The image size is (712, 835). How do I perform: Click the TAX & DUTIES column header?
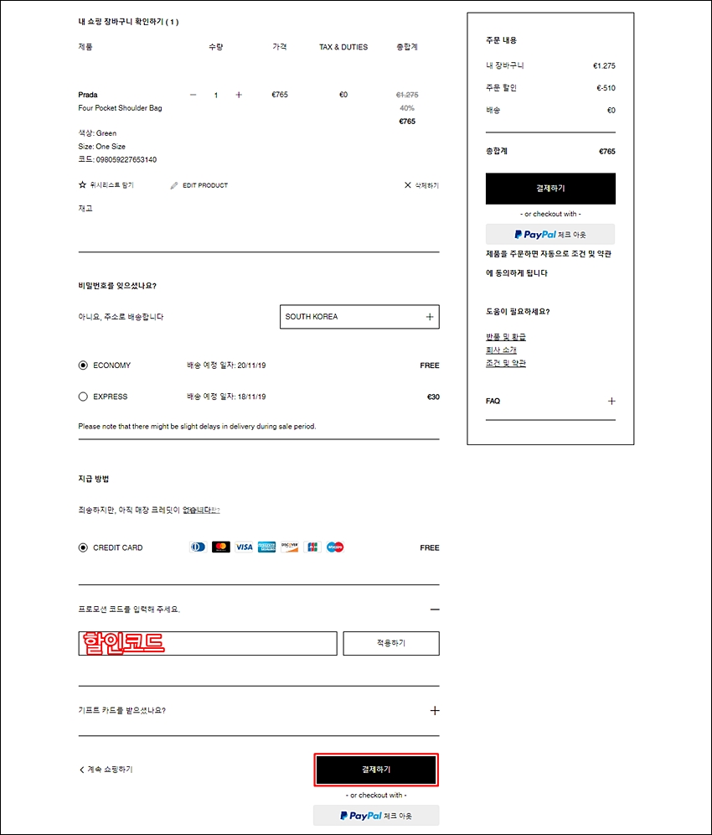coord(343,47)
